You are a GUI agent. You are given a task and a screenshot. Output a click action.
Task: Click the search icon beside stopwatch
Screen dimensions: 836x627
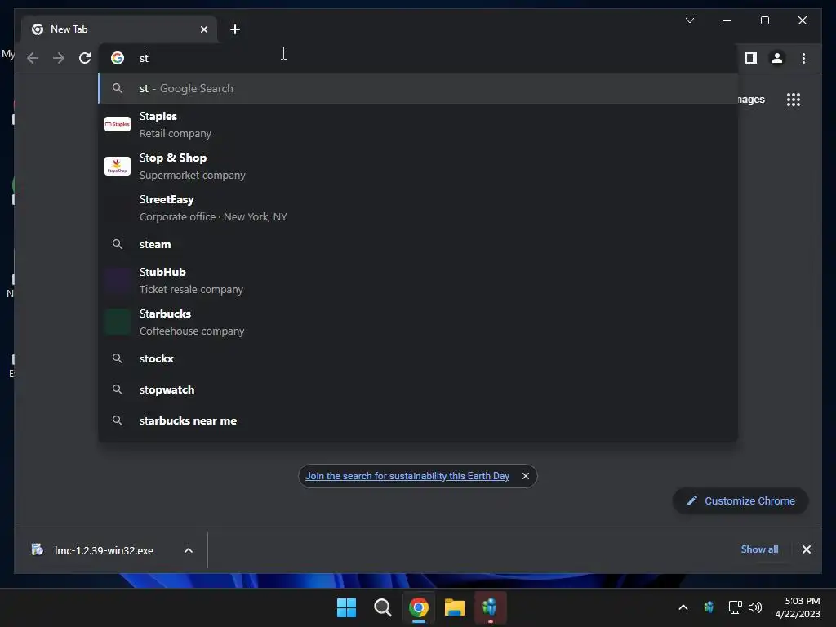118,389
